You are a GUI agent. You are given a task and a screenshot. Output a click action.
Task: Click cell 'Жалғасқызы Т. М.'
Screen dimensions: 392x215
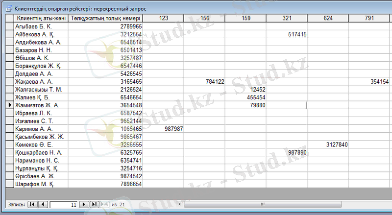[41, 90]
